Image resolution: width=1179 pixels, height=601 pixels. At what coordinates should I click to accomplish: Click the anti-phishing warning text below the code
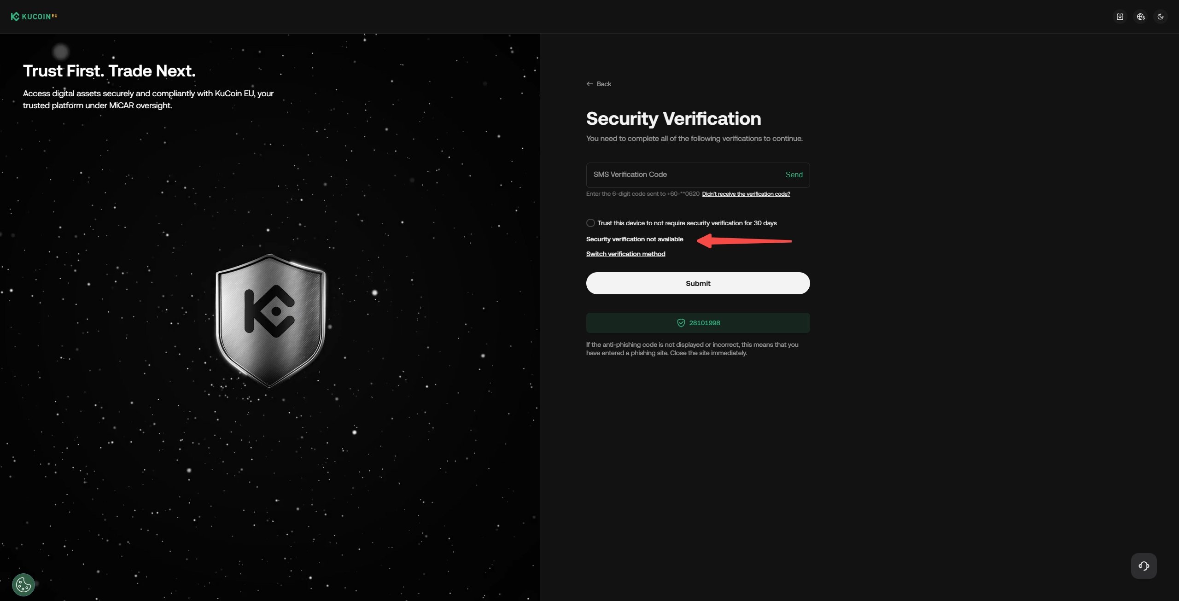(x=692, y=349)
